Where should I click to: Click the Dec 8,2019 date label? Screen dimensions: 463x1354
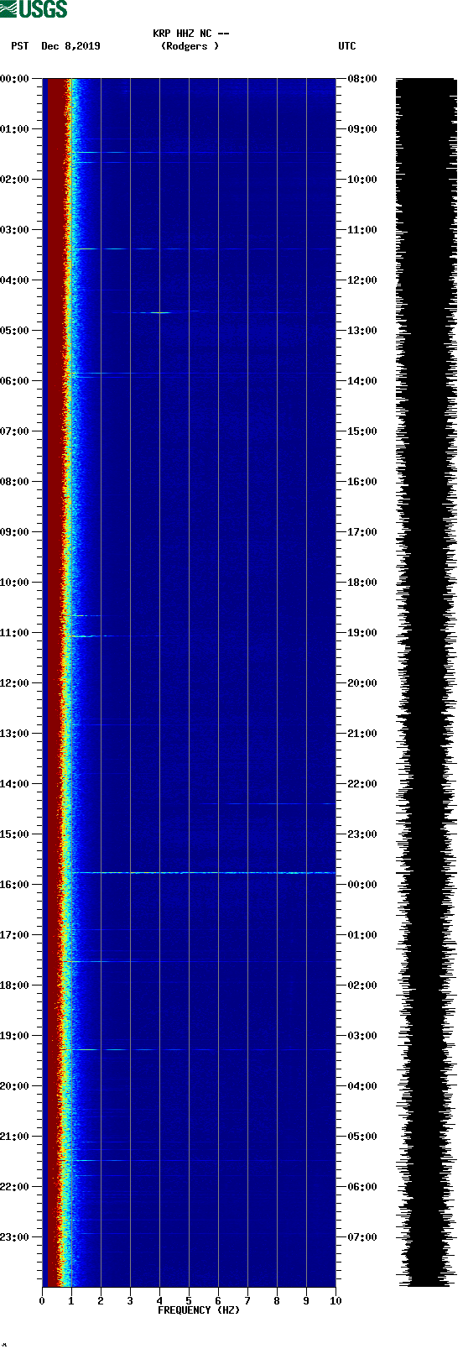(x=70, y=46)
